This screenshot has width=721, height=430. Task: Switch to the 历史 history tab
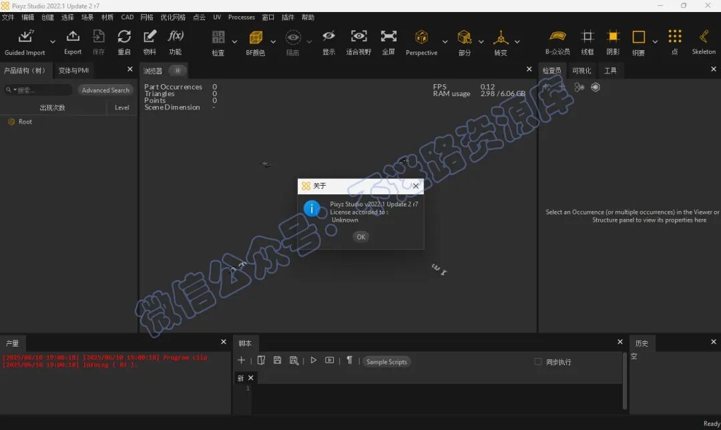click(x=642, y=343)
